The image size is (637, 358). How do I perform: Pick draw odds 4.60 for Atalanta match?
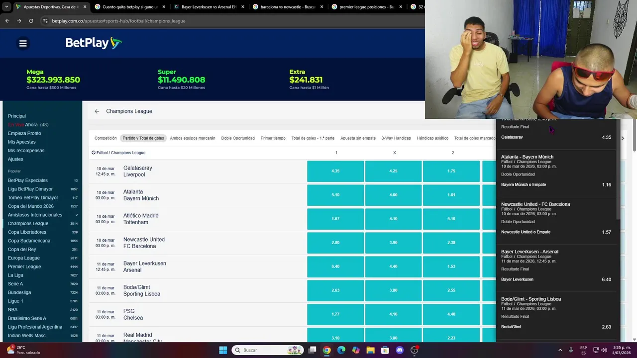[x=393, y=195]
